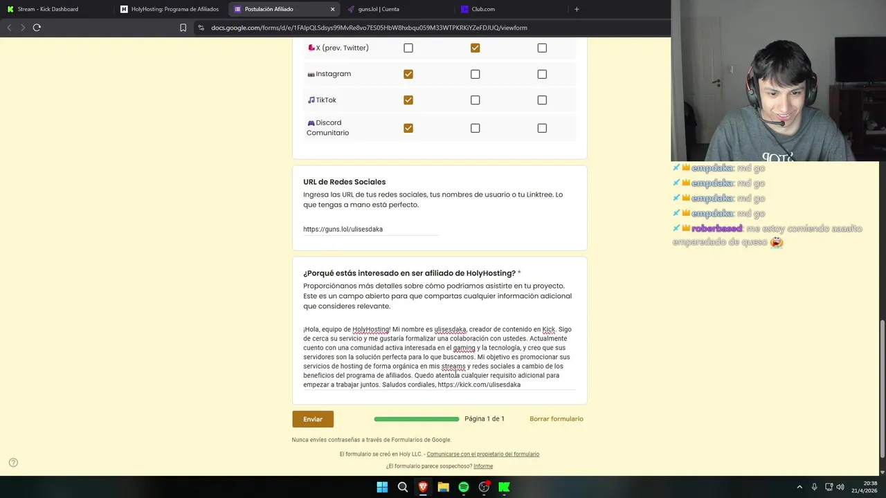Image resolution: width=886 pixels, height=498 pixels.
Task: Click Borrar formulario to clear the form
Action: 557,419
